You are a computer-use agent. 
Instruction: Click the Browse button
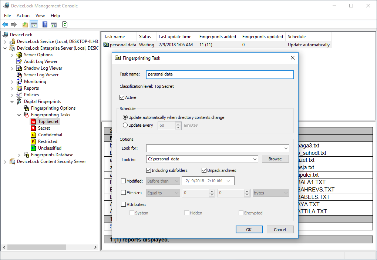(x=275, y=159)
